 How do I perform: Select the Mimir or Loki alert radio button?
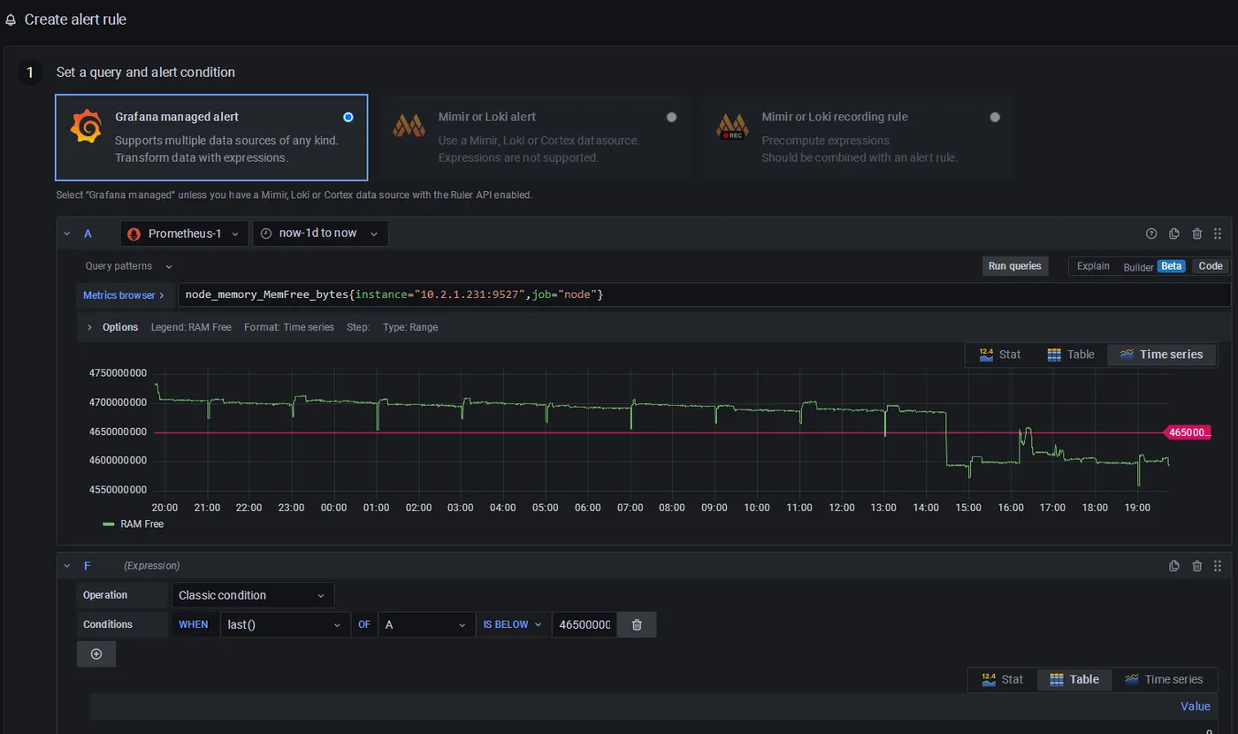coord(671,117)
